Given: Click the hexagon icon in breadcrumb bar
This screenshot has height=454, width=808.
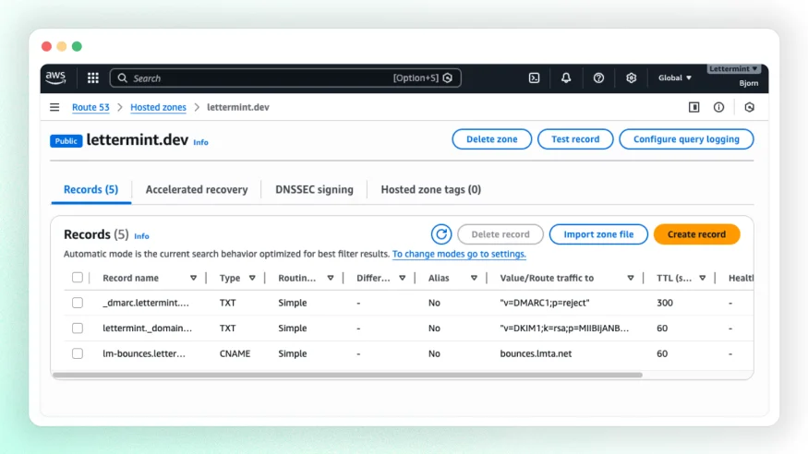Looking at the screenshot, I should coord(750,107).
